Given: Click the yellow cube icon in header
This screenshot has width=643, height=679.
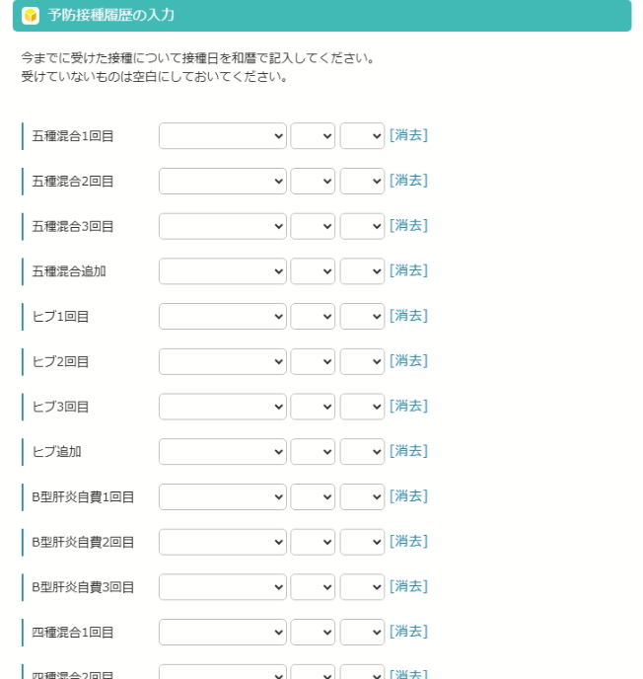Looking at the screenshot, I should click(31, 16).
